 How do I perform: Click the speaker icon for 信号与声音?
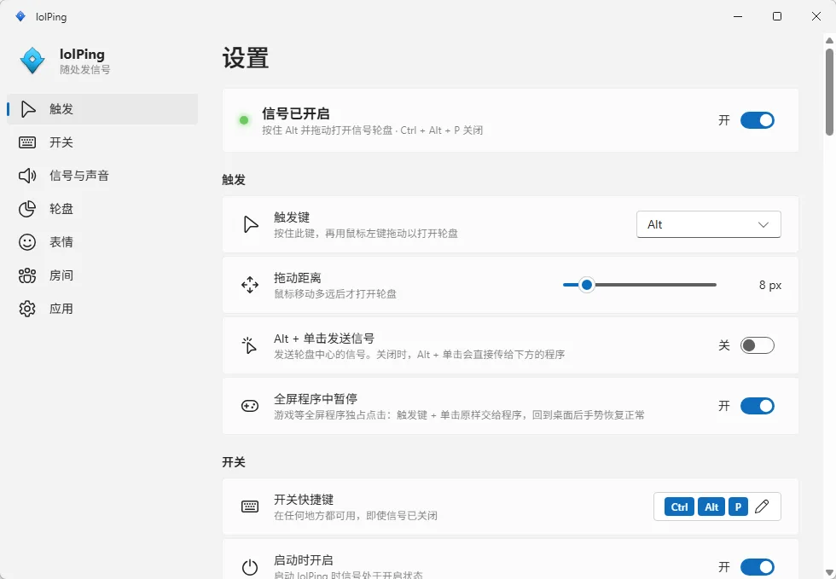[27, 176]
